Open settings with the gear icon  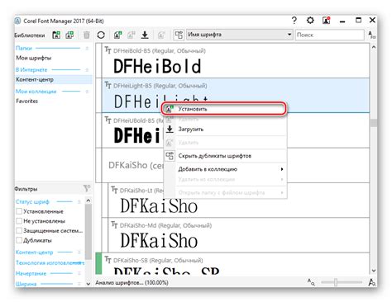click(x=310, y=21)
